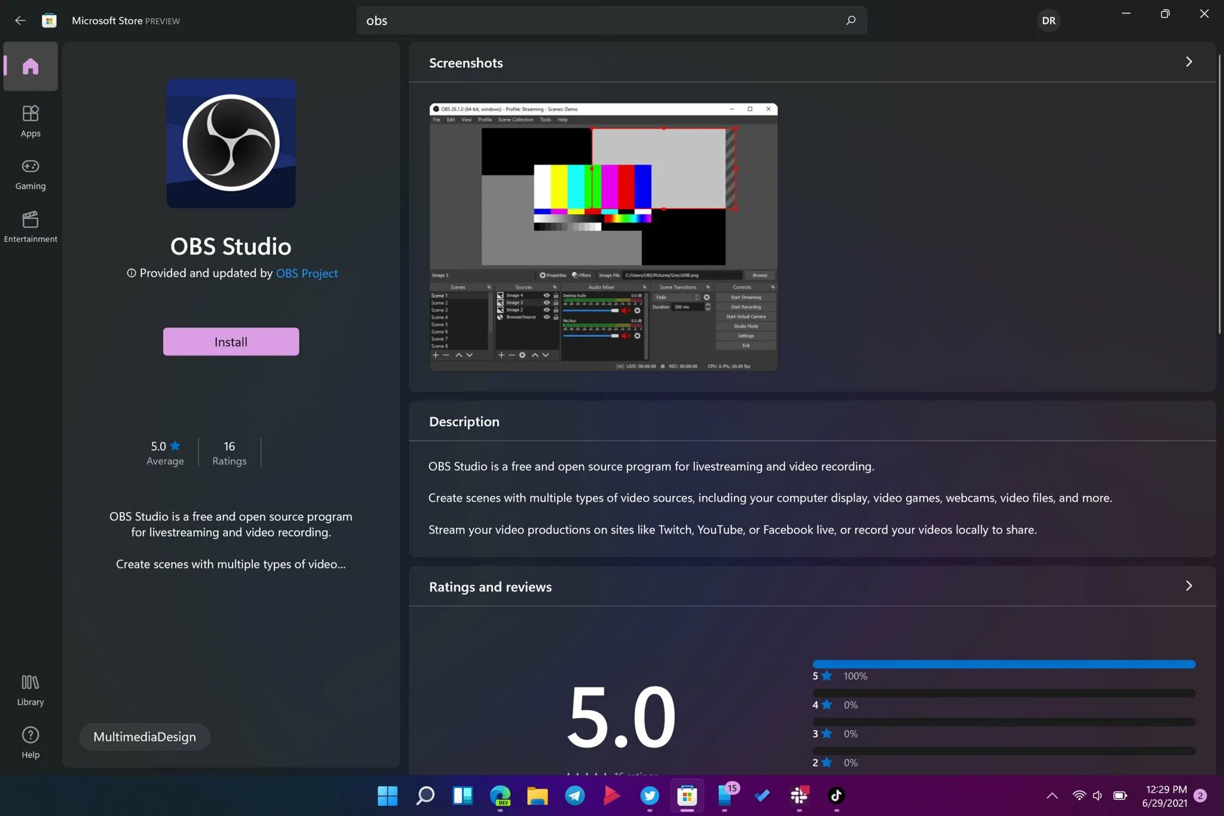Expand the Screenshots section chevron
This screenshot has width=1224, height=816.
coord(1189,61)
